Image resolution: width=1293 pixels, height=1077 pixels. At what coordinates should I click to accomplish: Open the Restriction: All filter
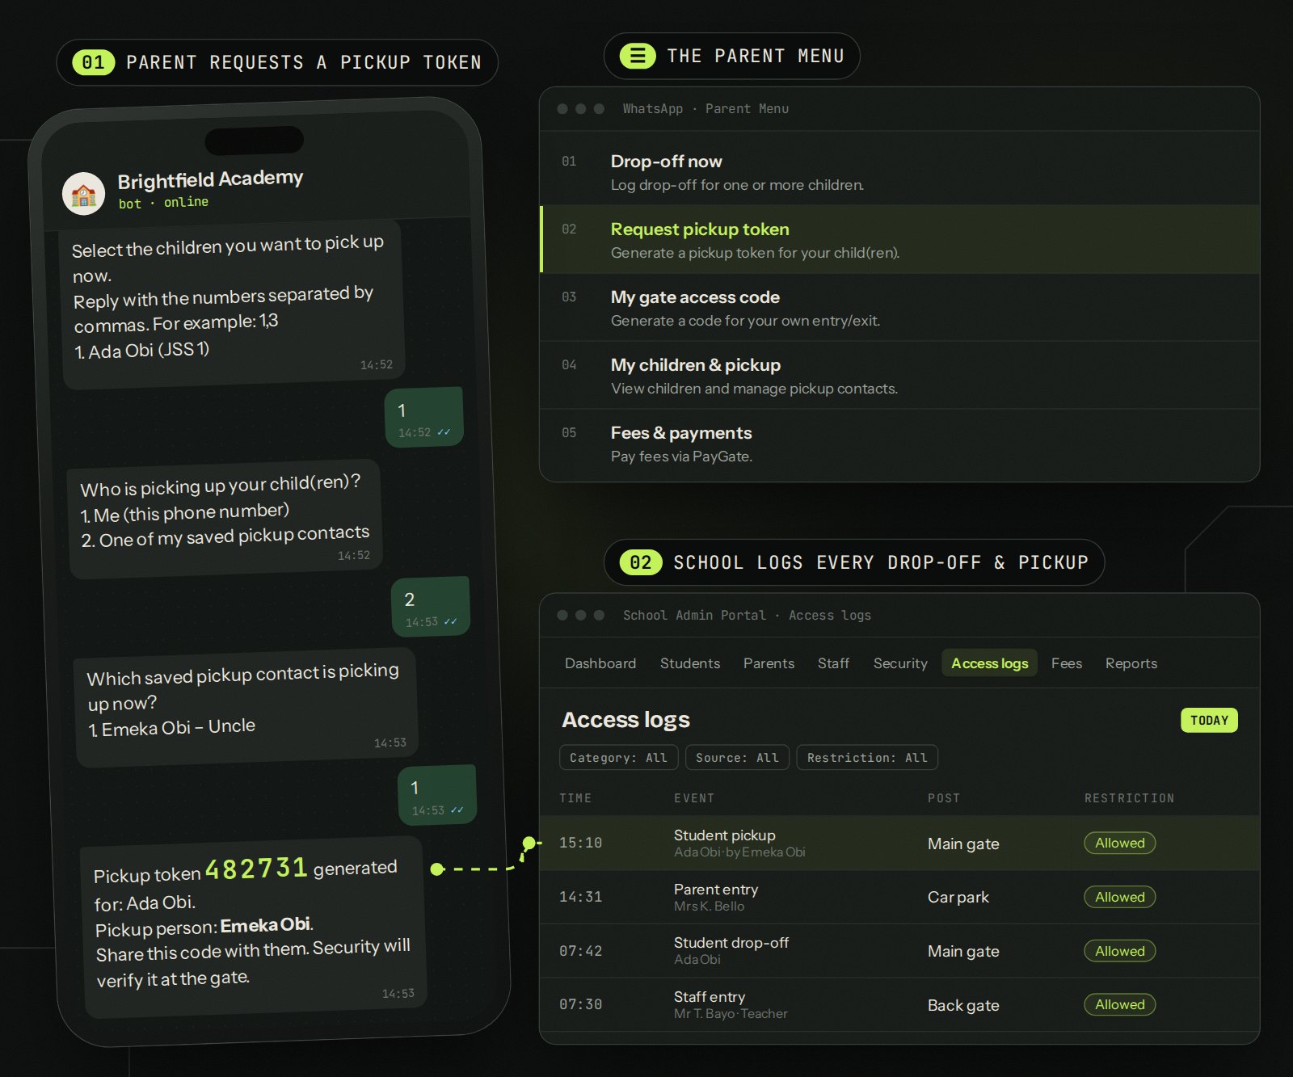tap(867, 758)
